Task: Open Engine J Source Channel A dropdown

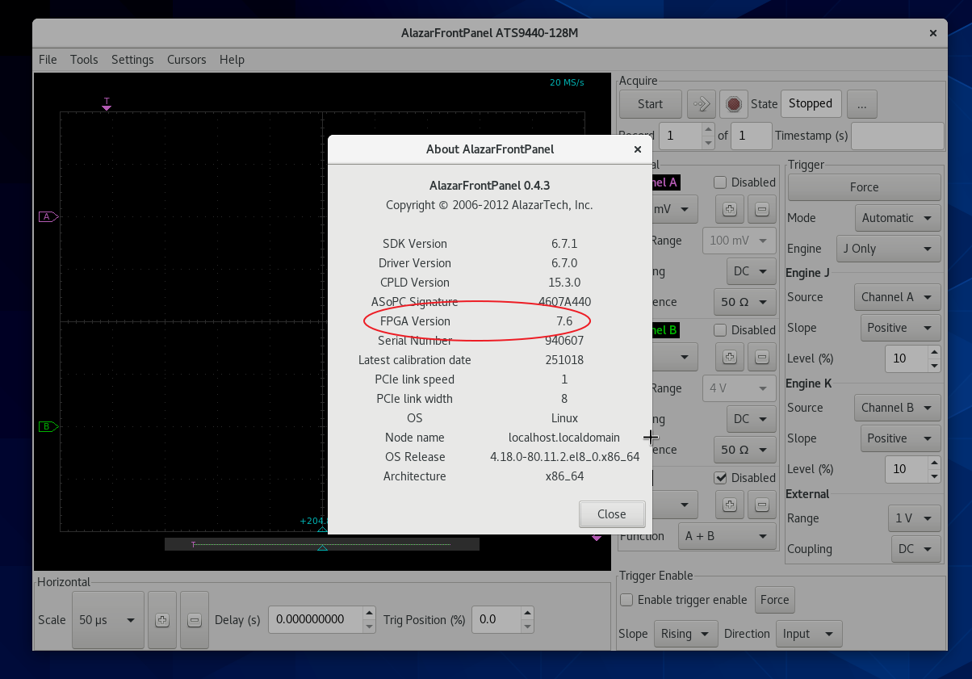Action: [x=898, y=297]
